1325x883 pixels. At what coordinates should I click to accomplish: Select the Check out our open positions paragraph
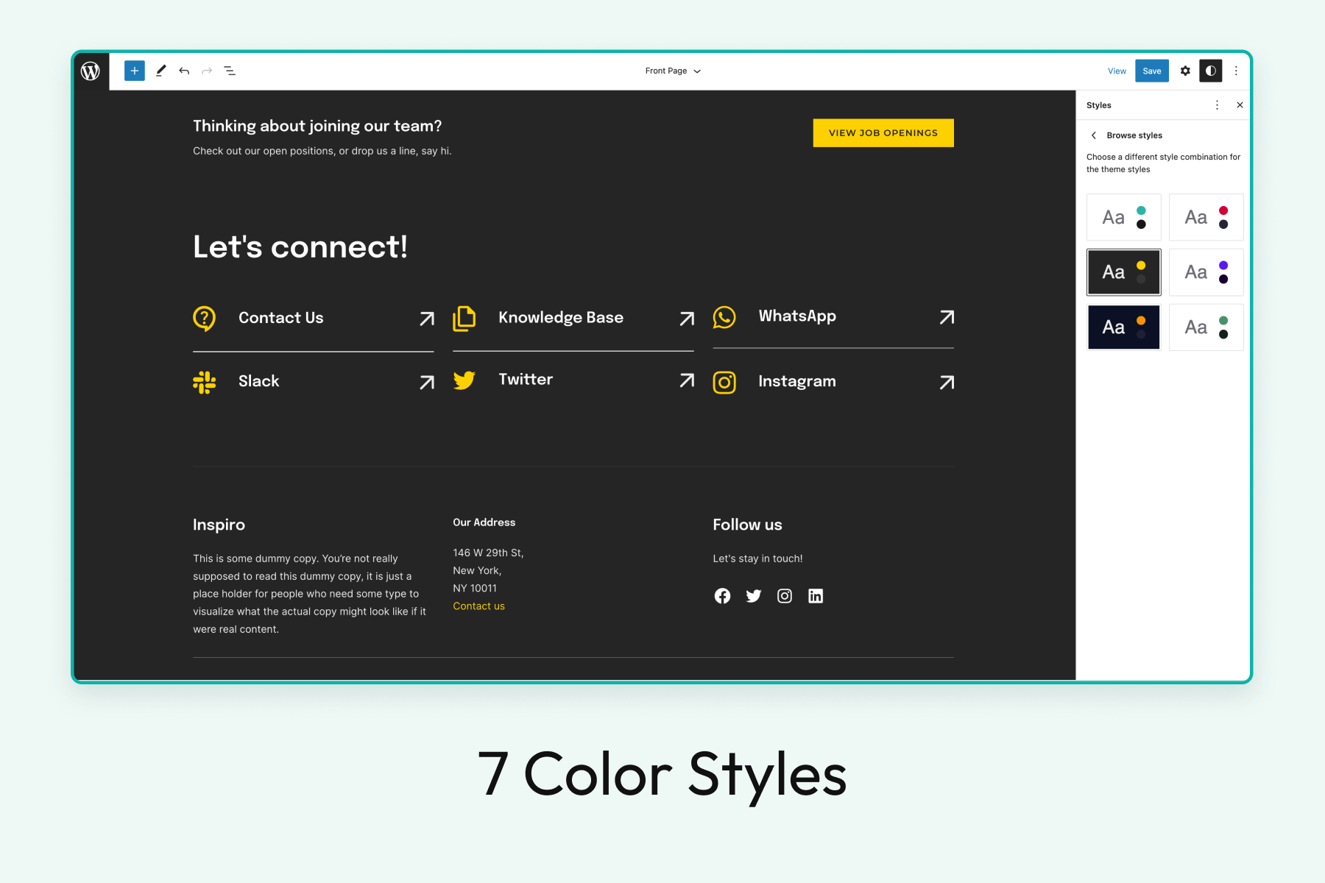322,151
